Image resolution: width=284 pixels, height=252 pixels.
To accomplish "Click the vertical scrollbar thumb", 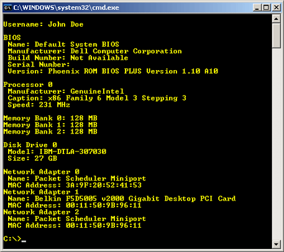I will pos(276,35).
